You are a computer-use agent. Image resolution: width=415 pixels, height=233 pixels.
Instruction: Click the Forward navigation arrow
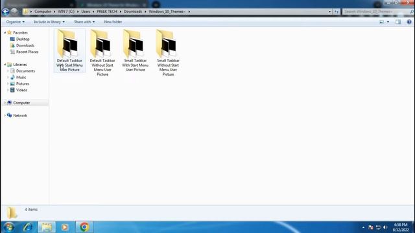(x=14, y=12)
